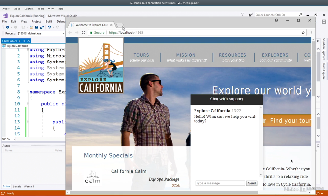Screen dimensions: 328x196
Task: Click the Visual Studio logo icon
Action: (5, 16)
